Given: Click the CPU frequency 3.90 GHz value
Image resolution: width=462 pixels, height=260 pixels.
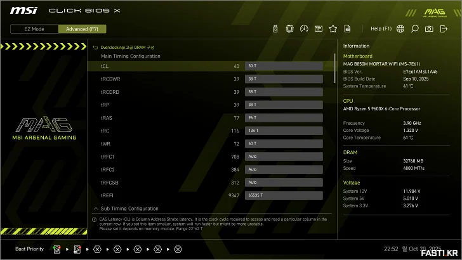Looking at the screenshot, I should [x=412, y=124].
